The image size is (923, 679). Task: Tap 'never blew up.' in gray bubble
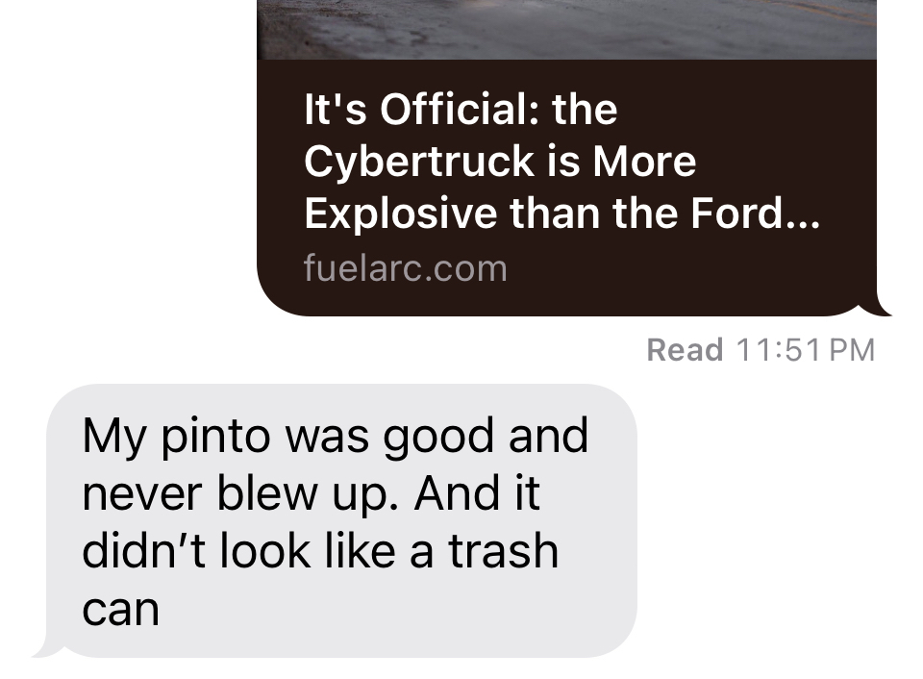pos(240,494)
